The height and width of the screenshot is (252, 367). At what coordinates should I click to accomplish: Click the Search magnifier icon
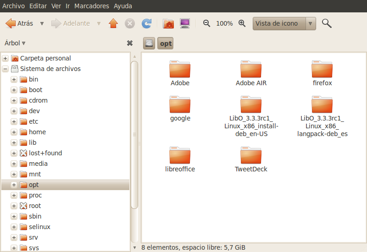(x=327, y=23)
